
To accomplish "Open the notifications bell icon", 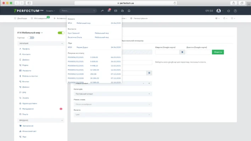I will [129, 11].
